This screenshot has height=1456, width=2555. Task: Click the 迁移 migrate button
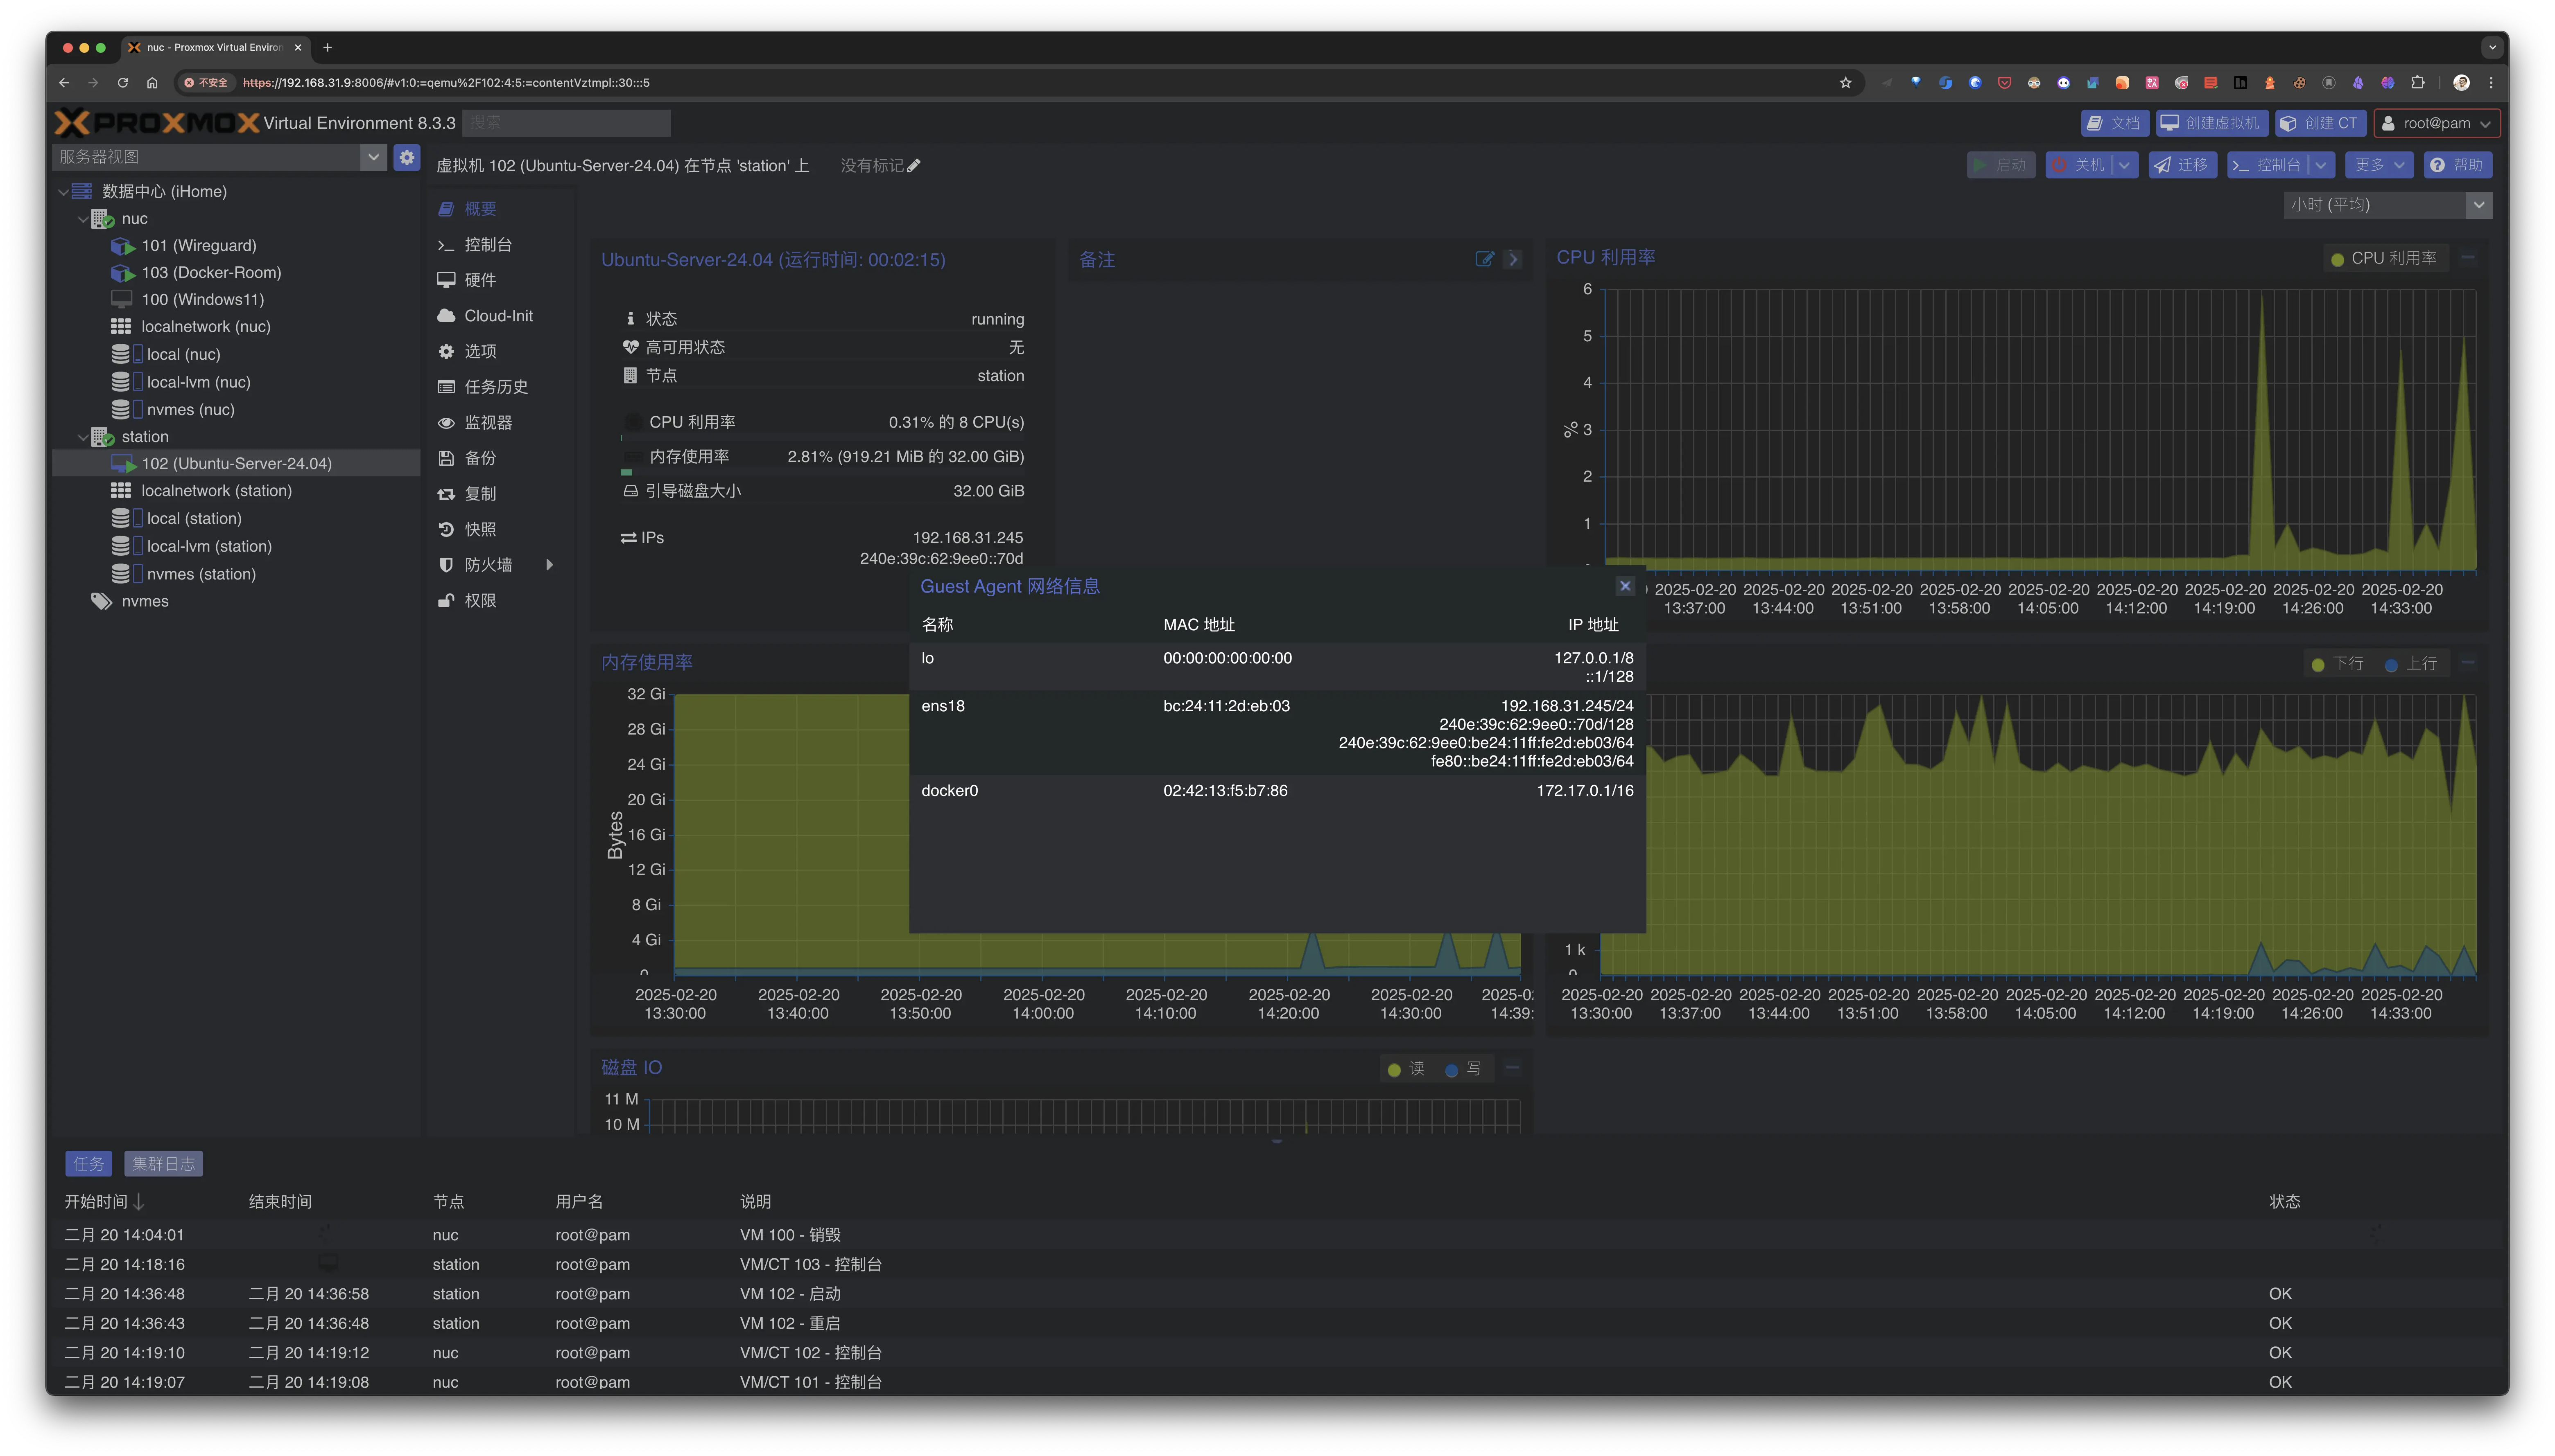point(2182,165)
